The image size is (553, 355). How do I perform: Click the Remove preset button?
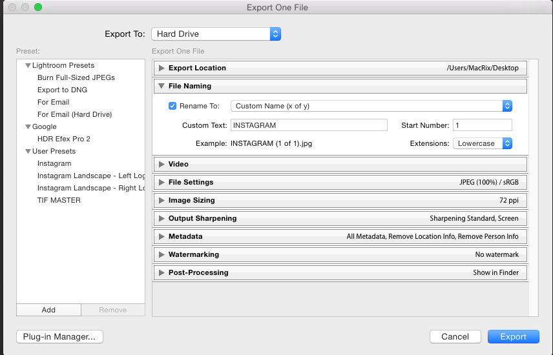pyautogui.click(x=113, y=310)
